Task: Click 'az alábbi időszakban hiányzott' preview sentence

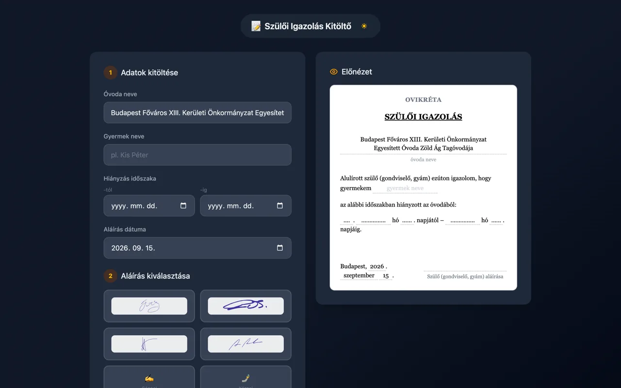Action: click(398, 205)
